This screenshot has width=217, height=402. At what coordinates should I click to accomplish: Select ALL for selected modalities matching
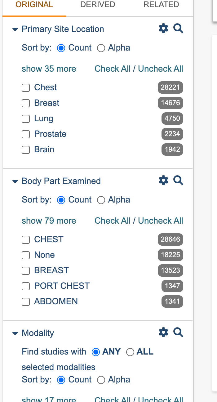click(x=130, y=352)
